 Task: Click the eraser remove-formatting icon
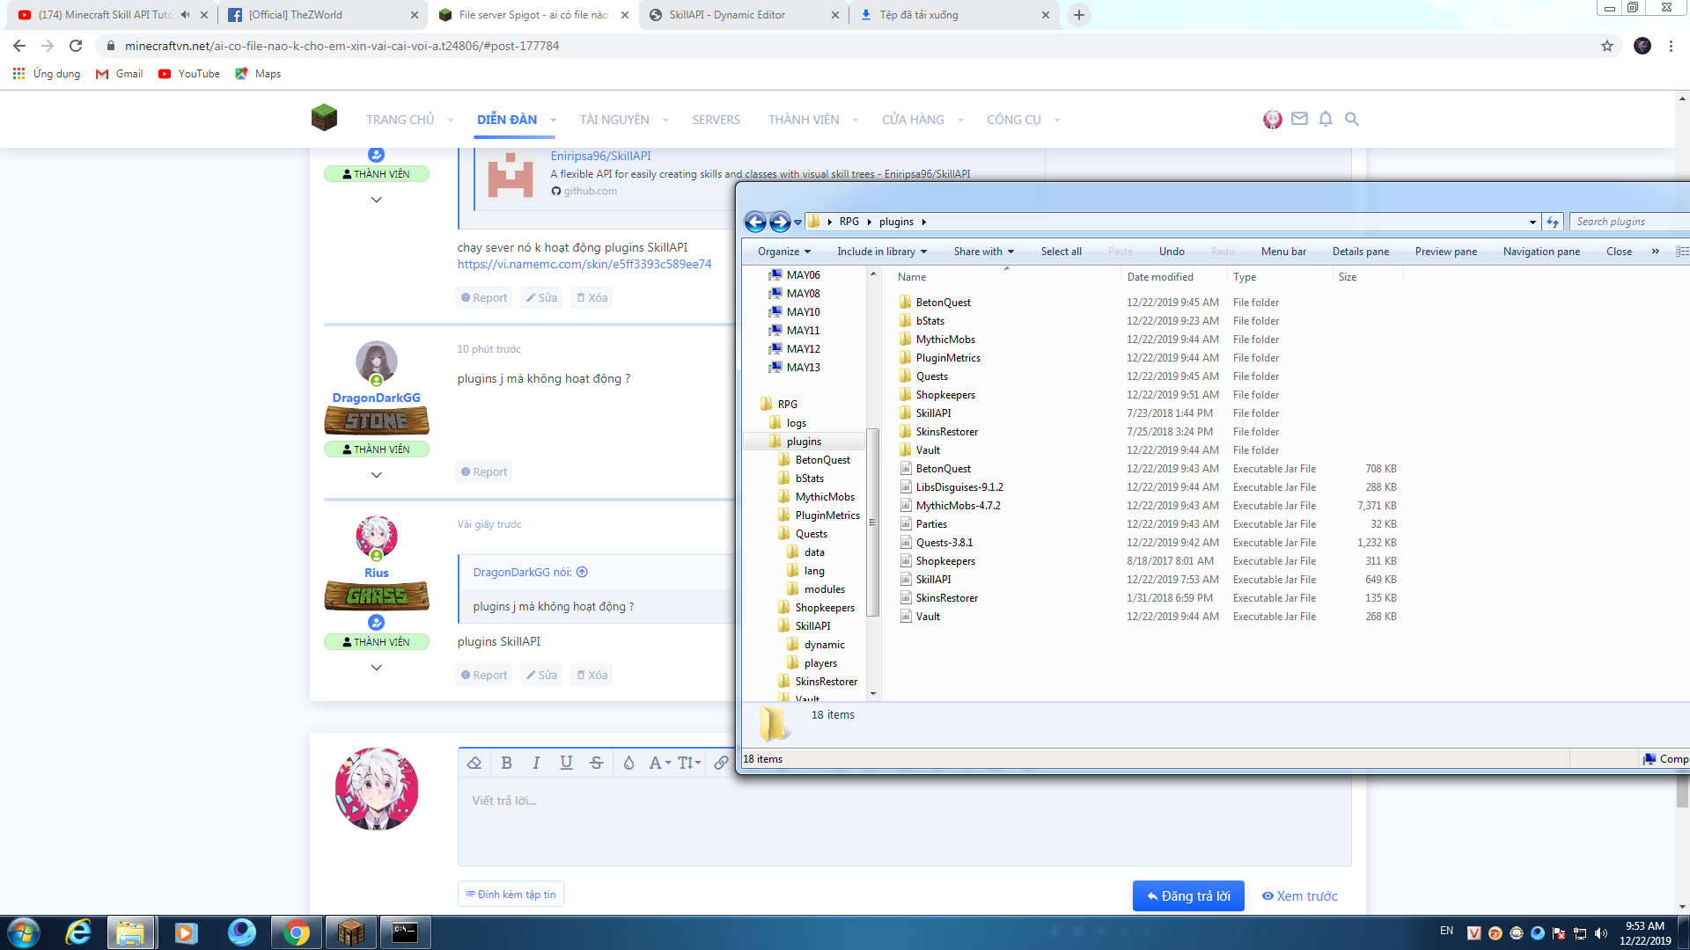coord(474,763)
